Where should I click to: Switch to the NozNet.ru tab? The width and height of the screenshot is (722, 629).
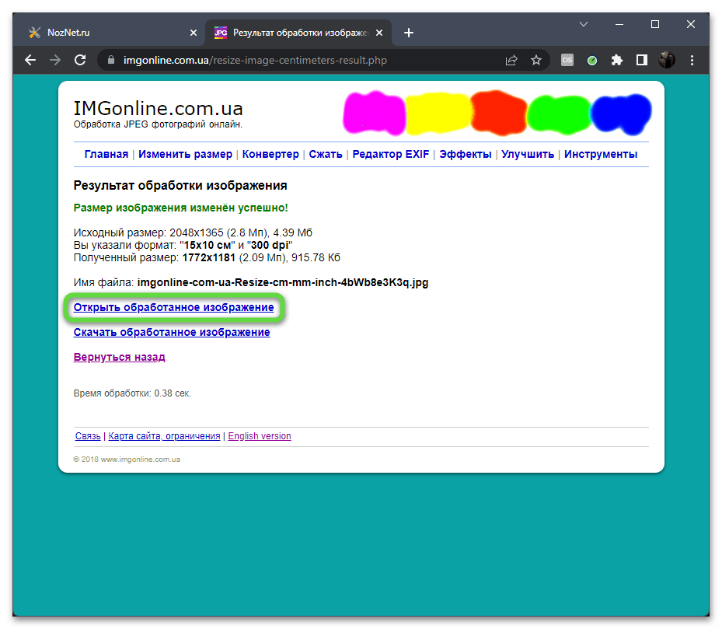pos(101,33)
